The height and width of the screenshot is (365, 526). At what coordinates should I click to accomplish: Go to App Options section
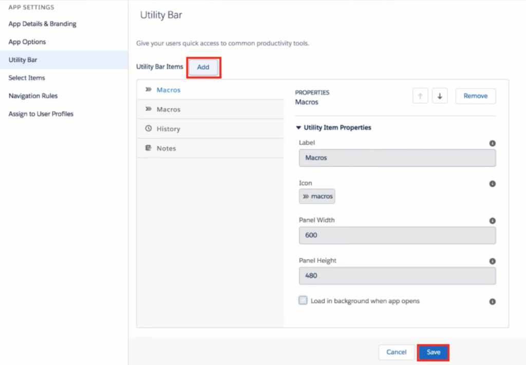(x=27, y=42)
